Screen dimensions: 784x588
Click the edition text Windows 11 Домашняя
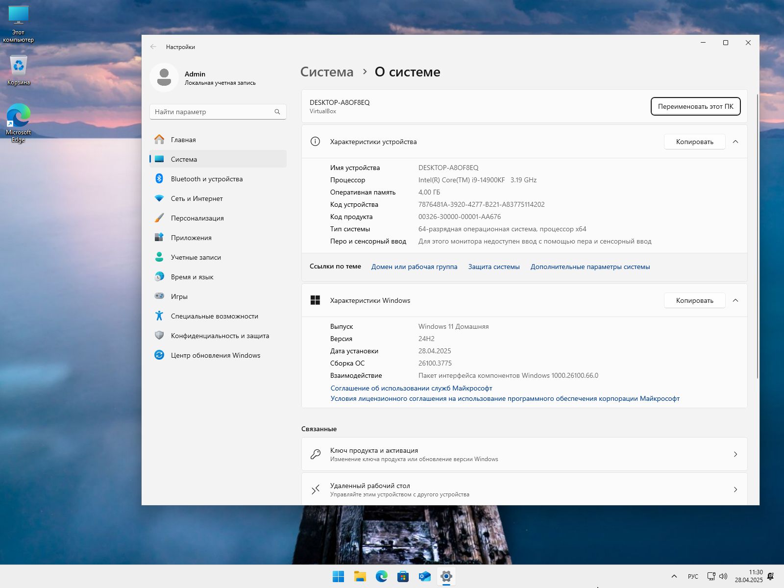click(x=454, y=326)
